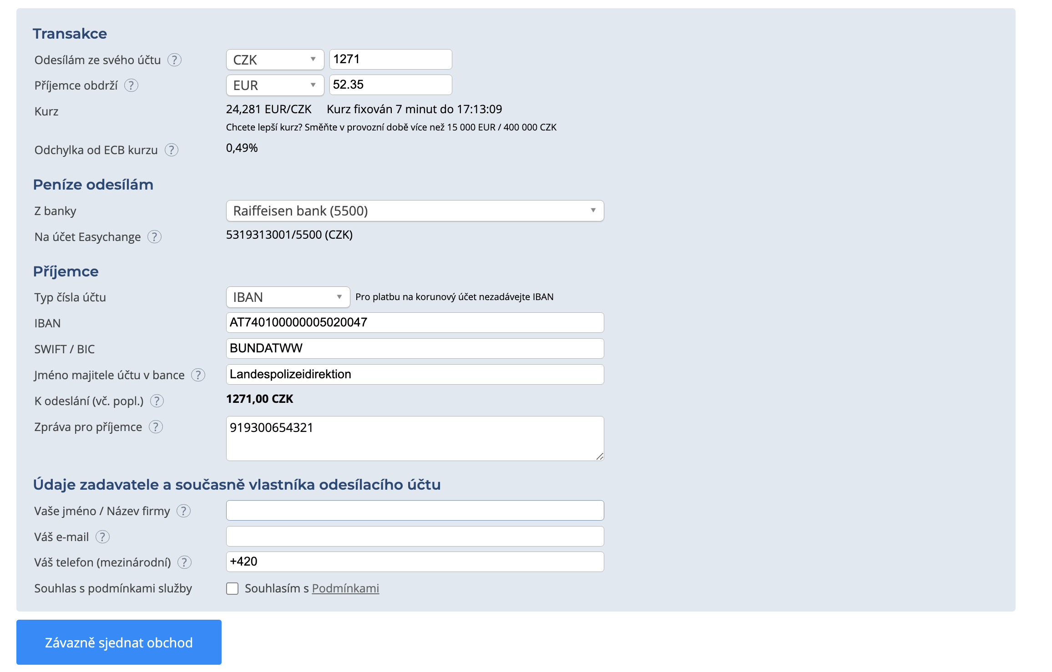Click the 'Závazně sjednat obchod' button
The image size is (1052, 672).
click(x=119, y=642)
